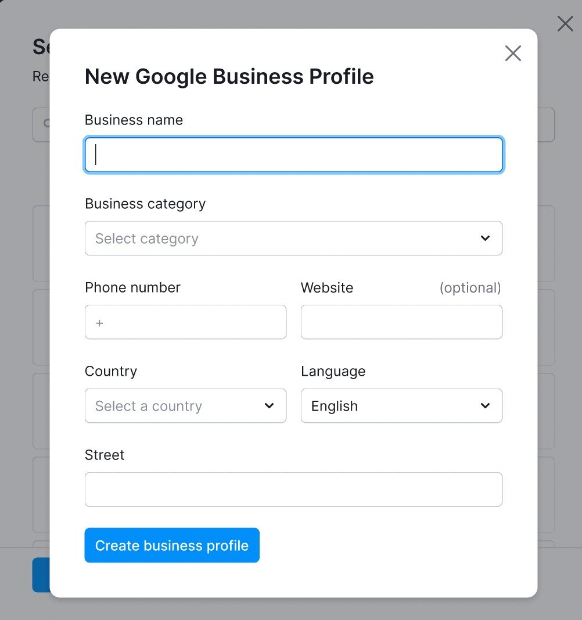Click the optional label next to Website

[470, 287]
